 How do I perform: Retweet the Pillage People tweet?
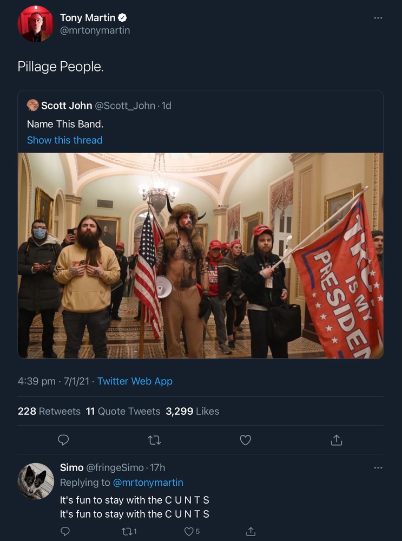[154, 440]
